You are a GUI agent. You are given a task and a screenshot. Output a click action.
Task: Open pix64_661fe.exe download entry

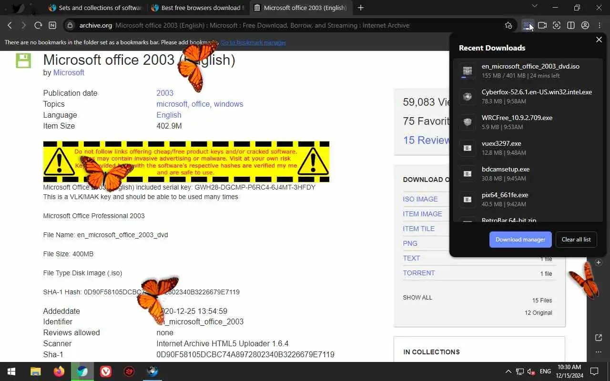[x=528, y=200]
